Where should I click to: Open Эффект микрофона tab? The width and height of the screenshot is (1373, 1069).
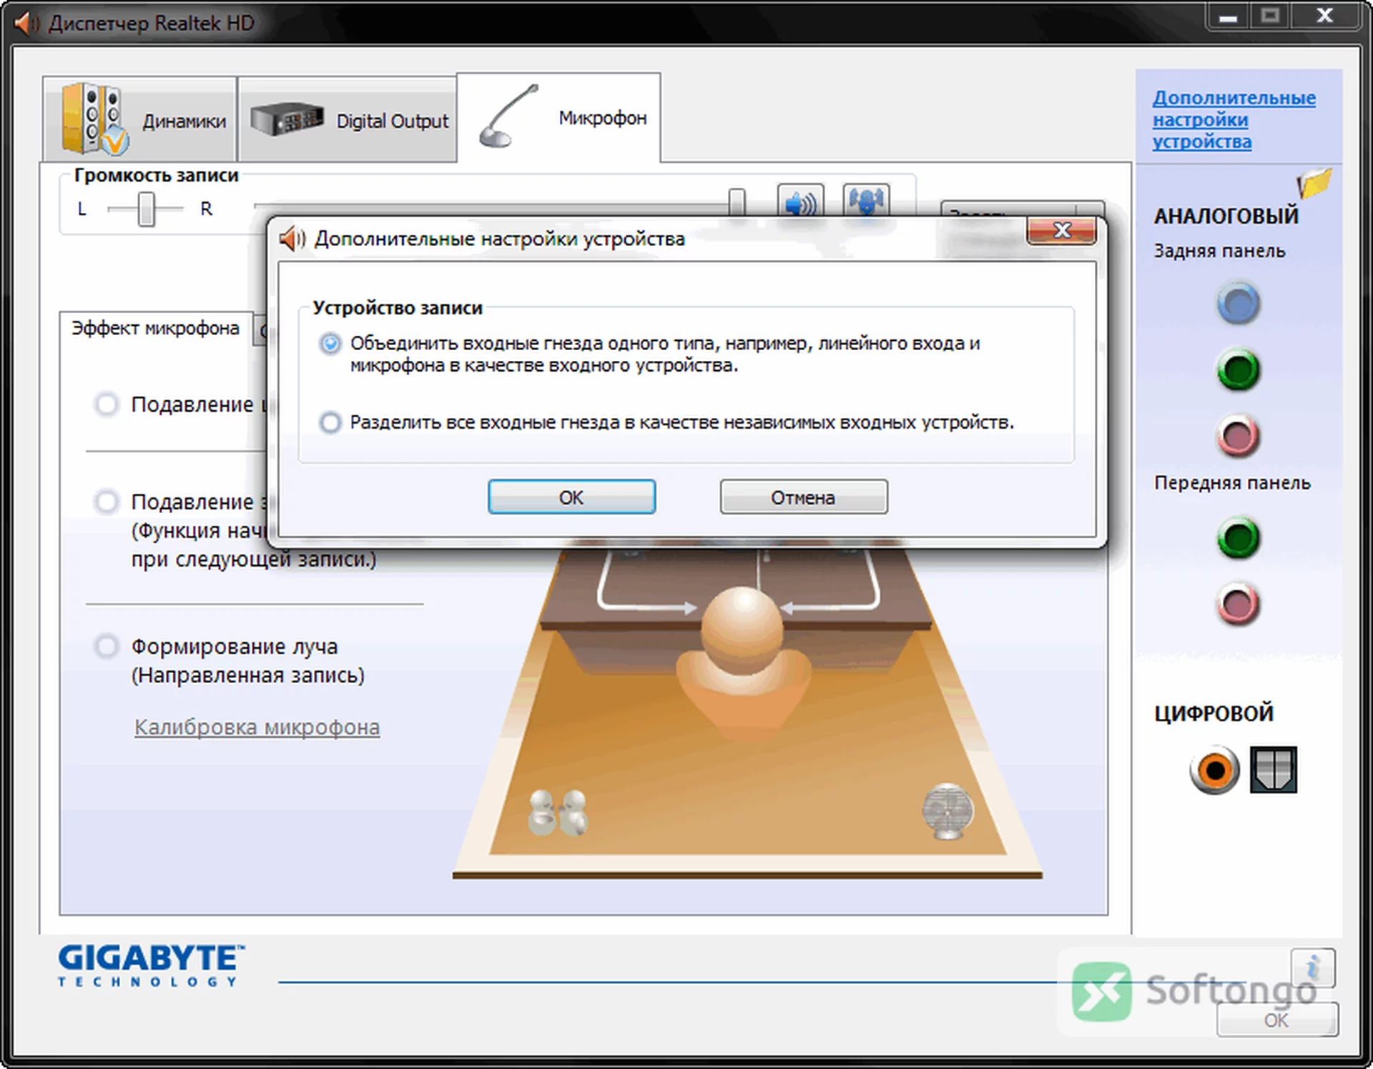(x=156, y=328)
